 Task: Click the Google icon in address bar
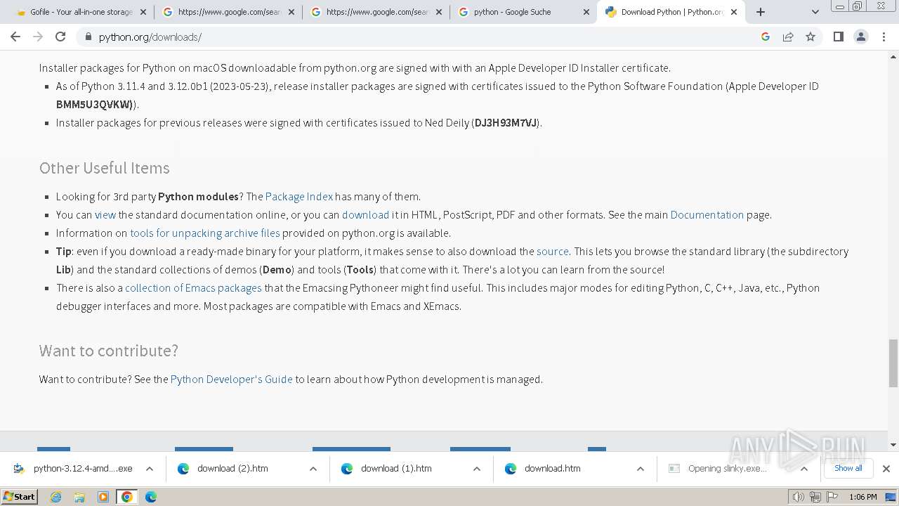[x=766, y=37]
